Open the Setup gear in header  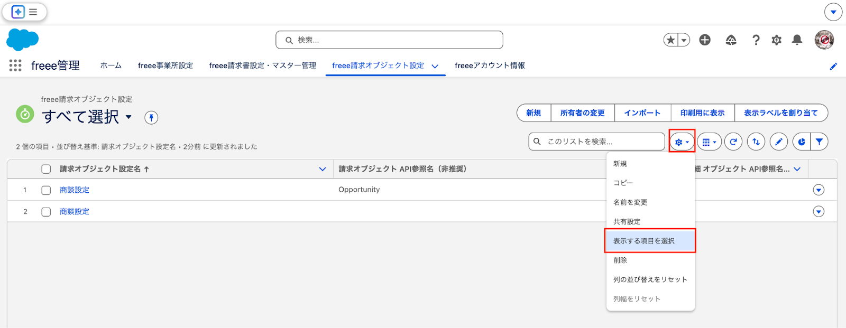point(776,40)
